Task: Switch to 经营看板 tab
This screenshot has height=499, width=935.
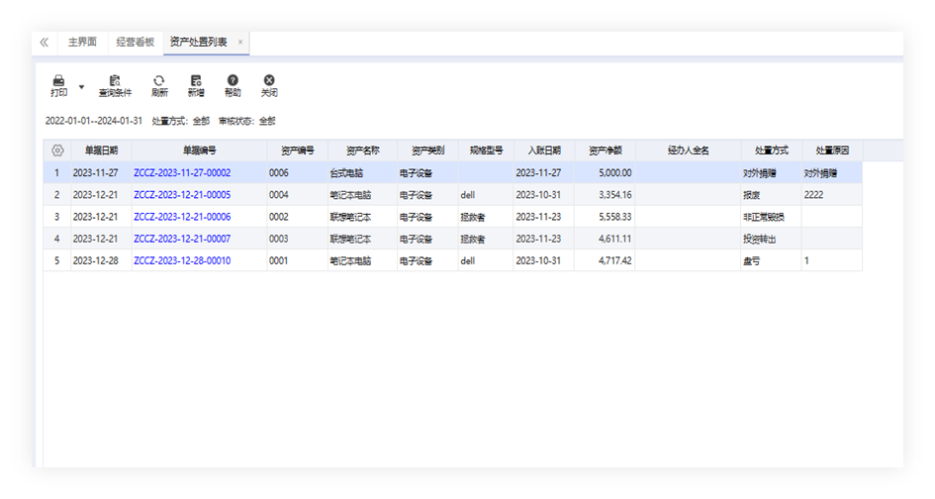Action: [133, 43]
